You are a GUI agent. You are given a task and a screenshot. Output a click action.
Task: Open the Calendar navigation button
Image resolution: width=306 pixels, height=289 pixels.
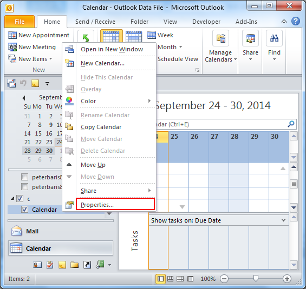(x=61, y=248)
